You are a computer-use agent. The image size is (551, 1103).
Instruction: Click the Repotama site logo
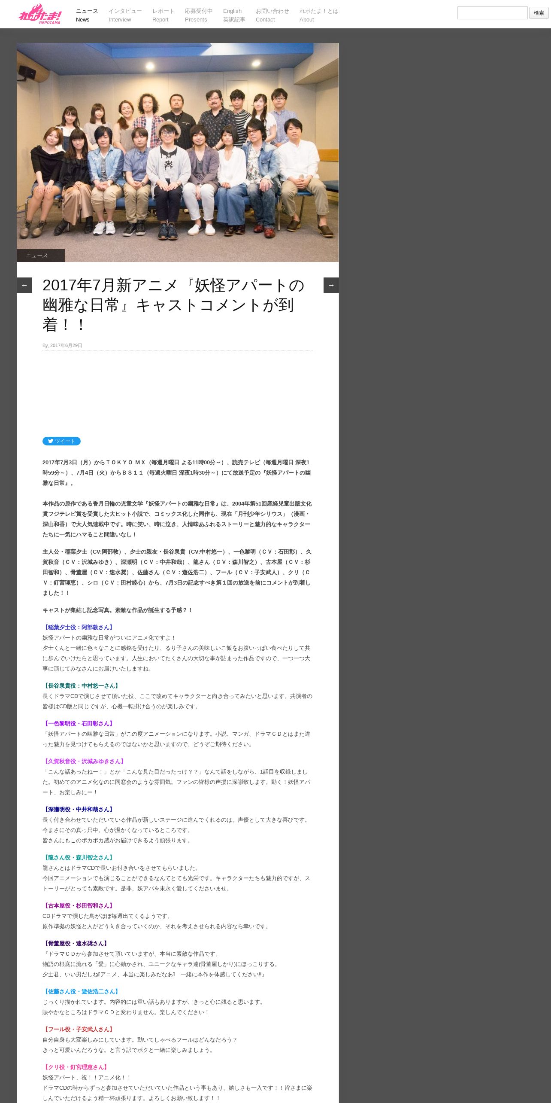40,14
